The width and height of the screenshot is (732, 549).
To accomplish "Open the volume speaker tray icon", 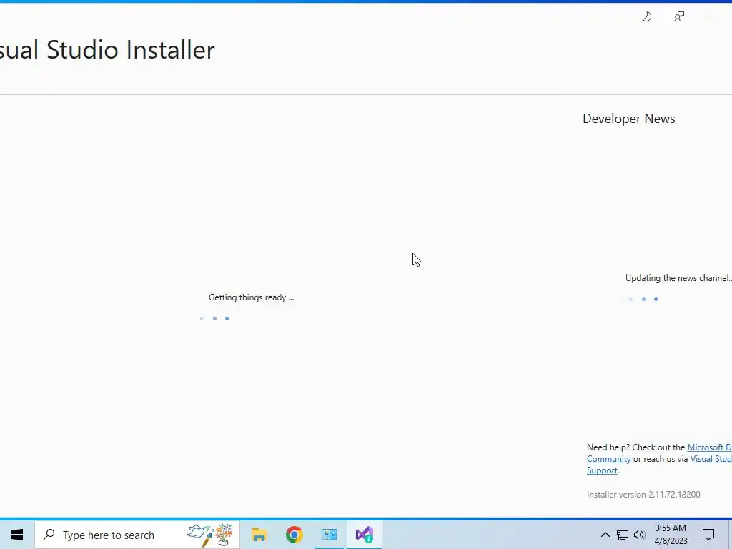I will (x=640, y=535).
